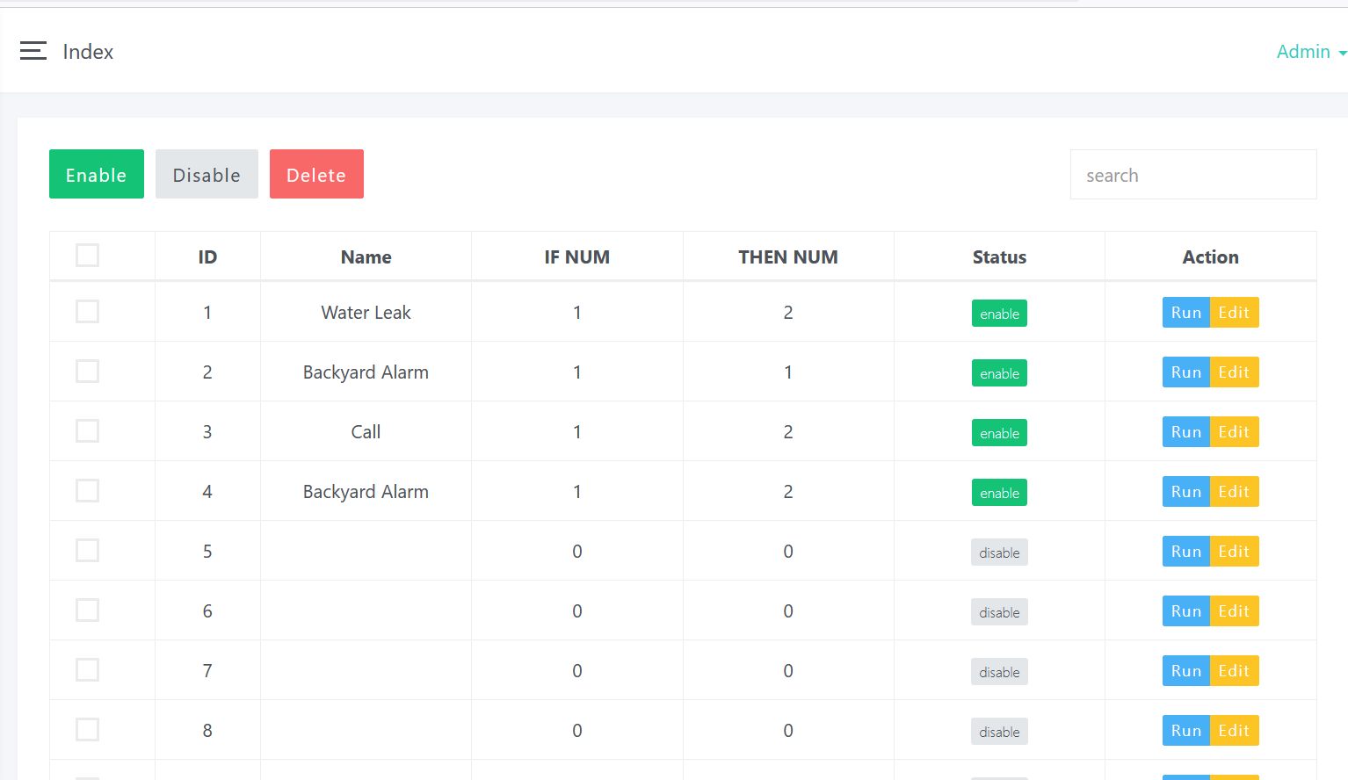
Task: Tick the checkbox for rule ID 5
Action: 88,551
